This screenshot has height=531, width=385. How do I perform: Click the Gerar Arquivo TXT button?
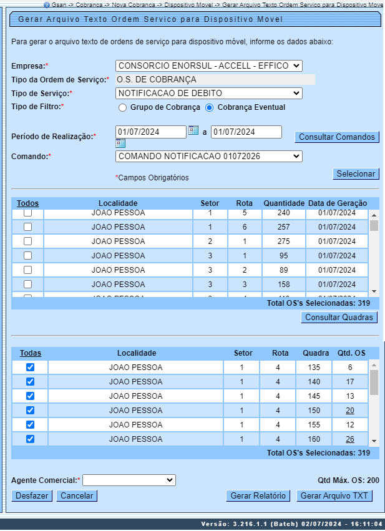click(x=334, y=496)
